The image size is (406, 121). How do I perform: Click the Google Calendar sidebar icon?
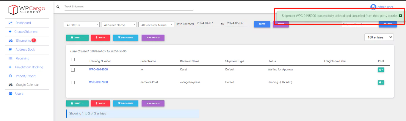[10, 85]
